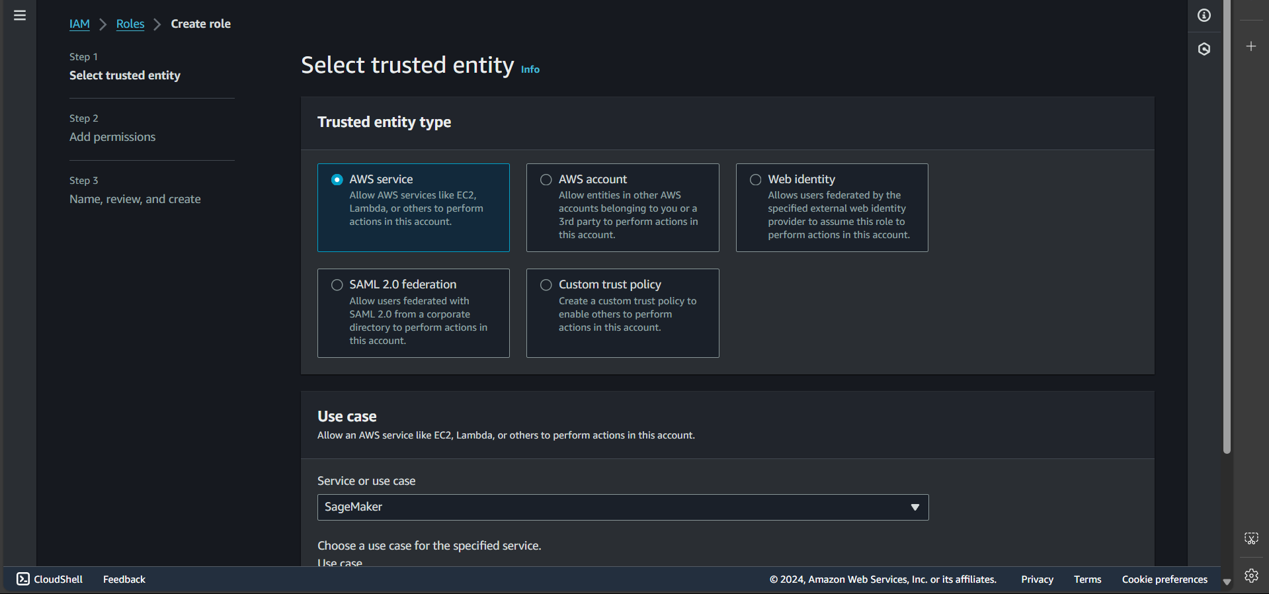
Task: Open Info link beside page title
Action: pos(530,69)
